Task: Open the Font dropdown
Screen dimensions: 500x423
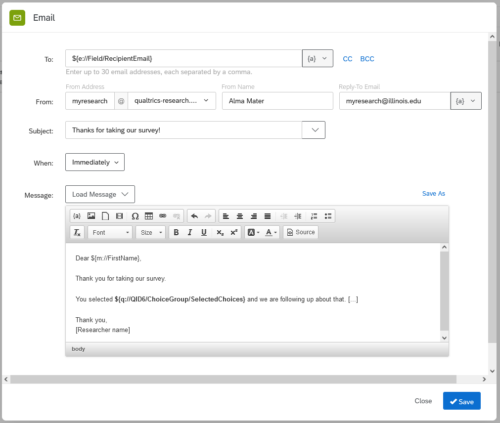Action: pyautogui.click(x=110, y=232)
